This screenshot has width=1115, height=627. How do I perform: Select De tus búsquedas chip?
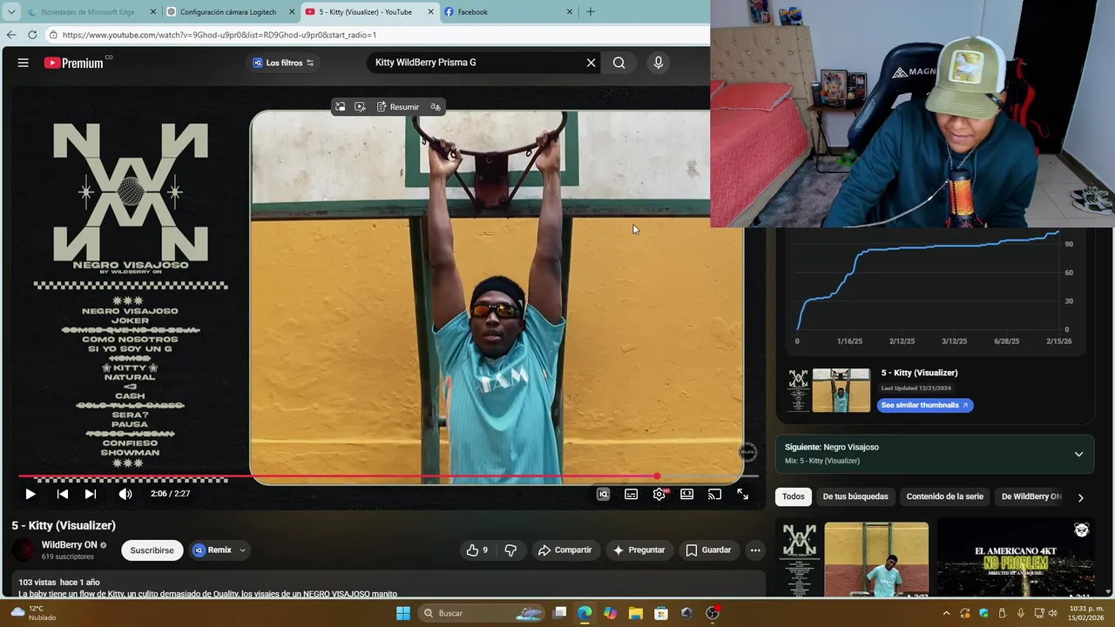(x=855, y=496)
